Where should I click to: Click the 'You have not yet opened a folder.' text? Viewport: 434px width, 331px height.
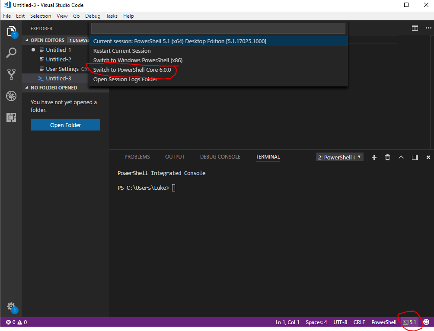tap(64, 106)
